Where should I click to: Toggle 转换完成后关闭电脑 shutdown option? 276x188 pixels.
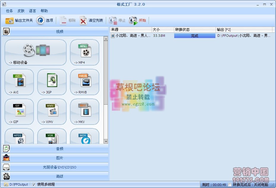click(x=230, y=184)
